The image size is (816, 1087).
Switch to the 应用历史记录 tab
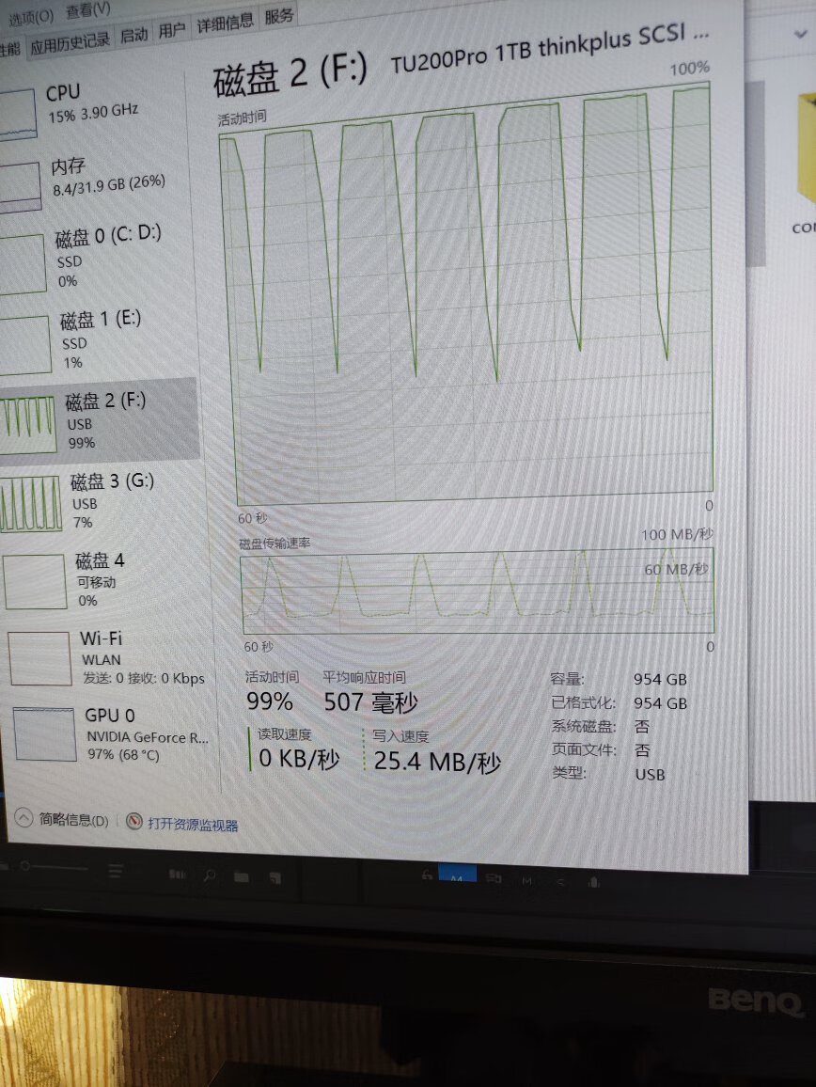click(71, 40)
